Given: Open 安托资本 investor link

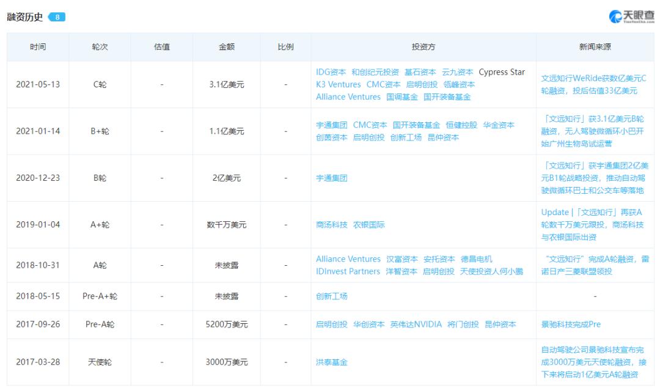Looking at the screenshot, I should pyautogui.click(x=439, y=259).
